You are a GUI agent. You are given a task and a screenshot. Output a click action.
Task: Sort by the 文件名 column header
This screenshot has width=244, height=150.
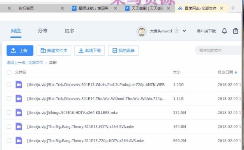pyautogui.click(x=21, y=72)
